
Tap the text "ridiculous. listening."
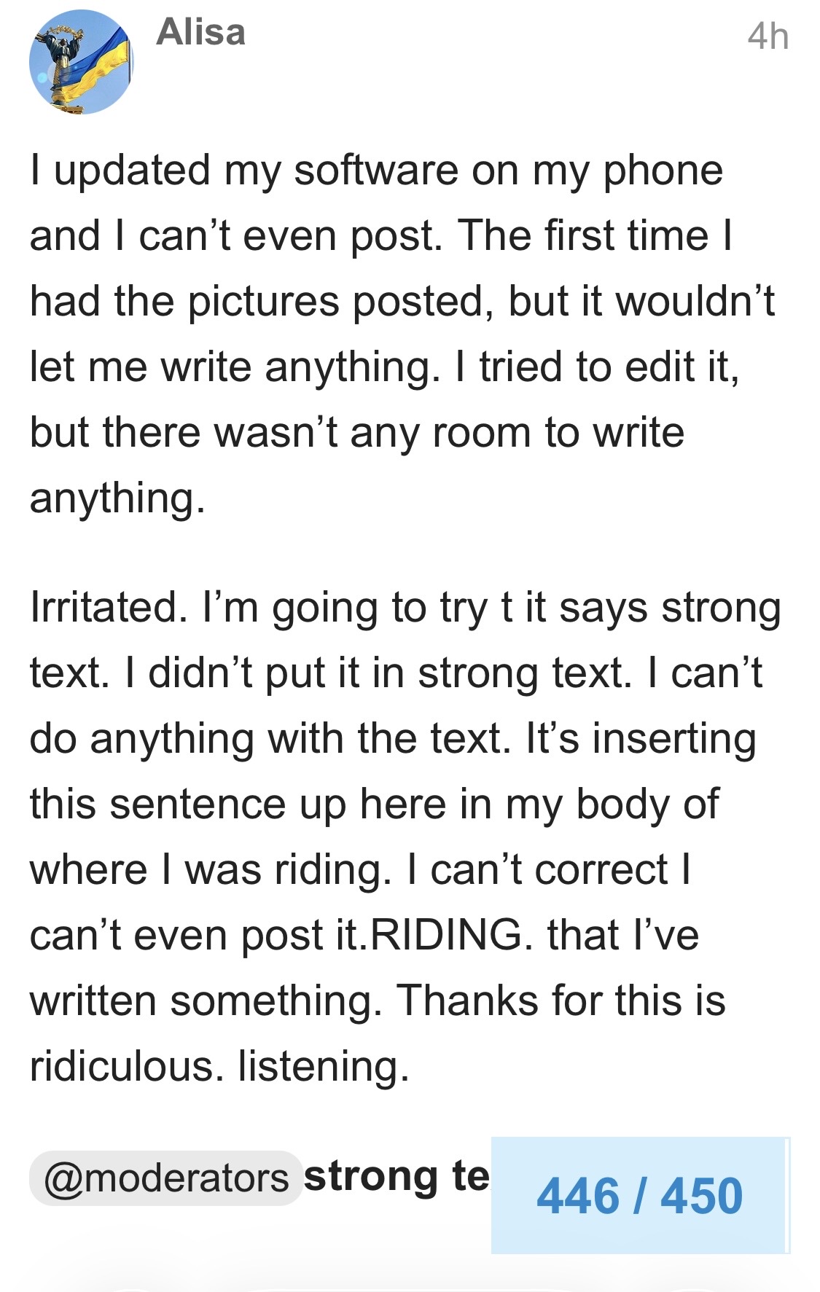tap(219, 1066)
